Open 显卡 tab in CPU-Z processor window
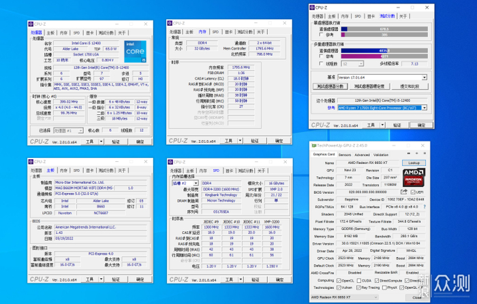Viewport: 477px width, 304px height. click(x=90, y=33)
